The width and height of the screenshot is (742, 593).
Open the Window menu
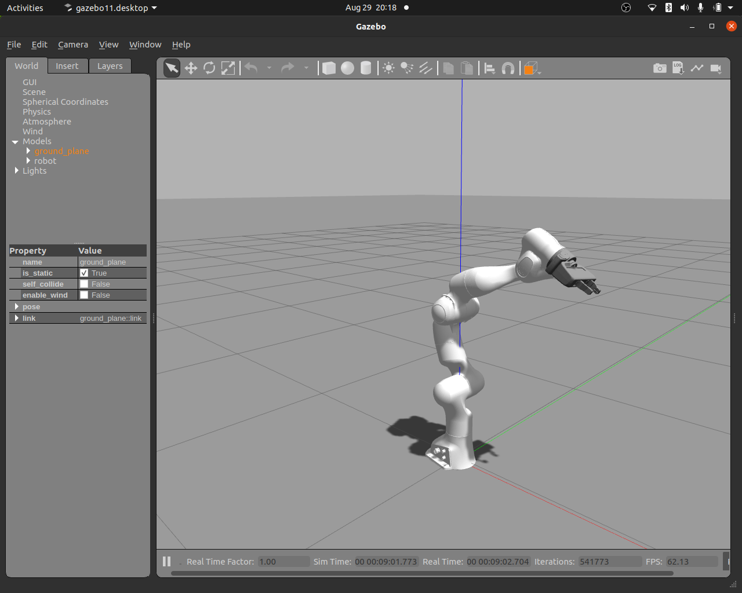coord(145,45)
